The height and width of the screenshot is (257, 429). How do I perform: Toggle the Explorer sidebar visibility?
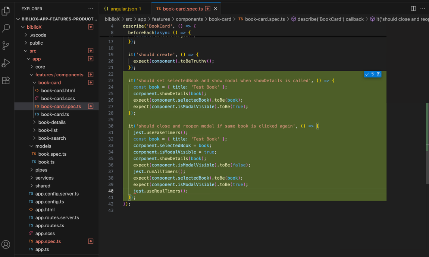tap(6, 11)
